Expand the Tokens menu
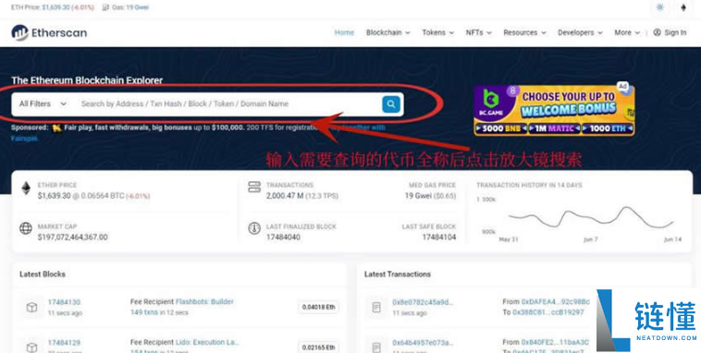Screen dimensions: 701x353 437,32
